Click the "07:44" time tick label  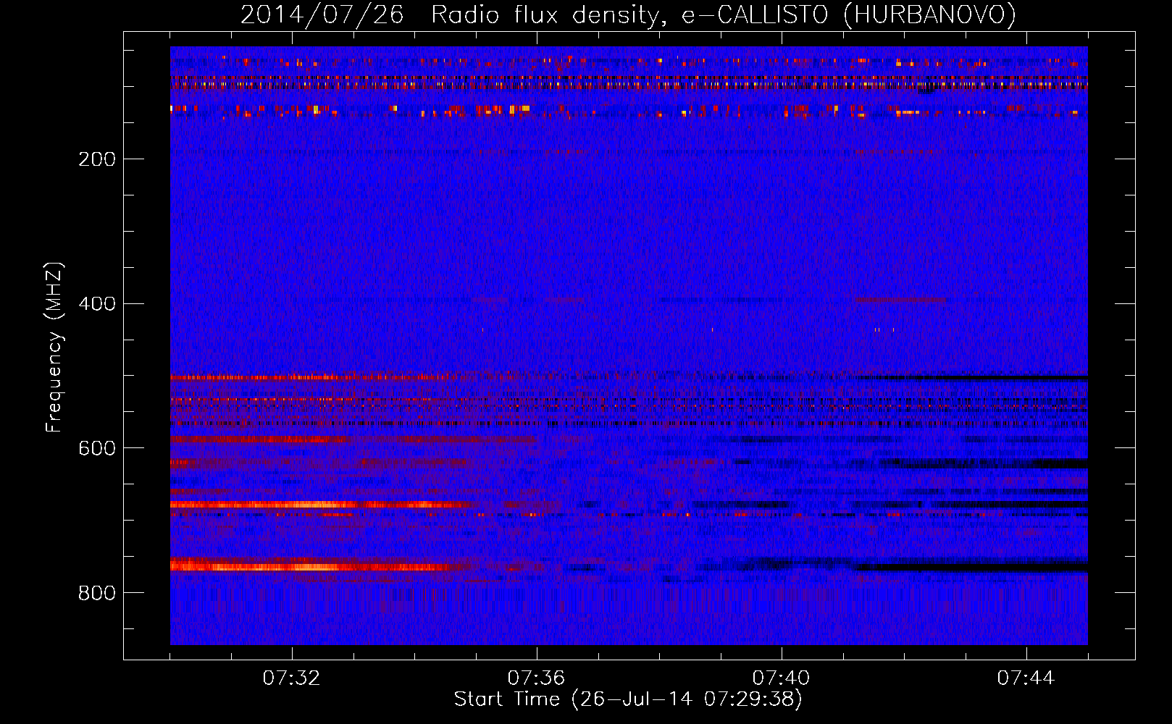tap(1026, 678)
